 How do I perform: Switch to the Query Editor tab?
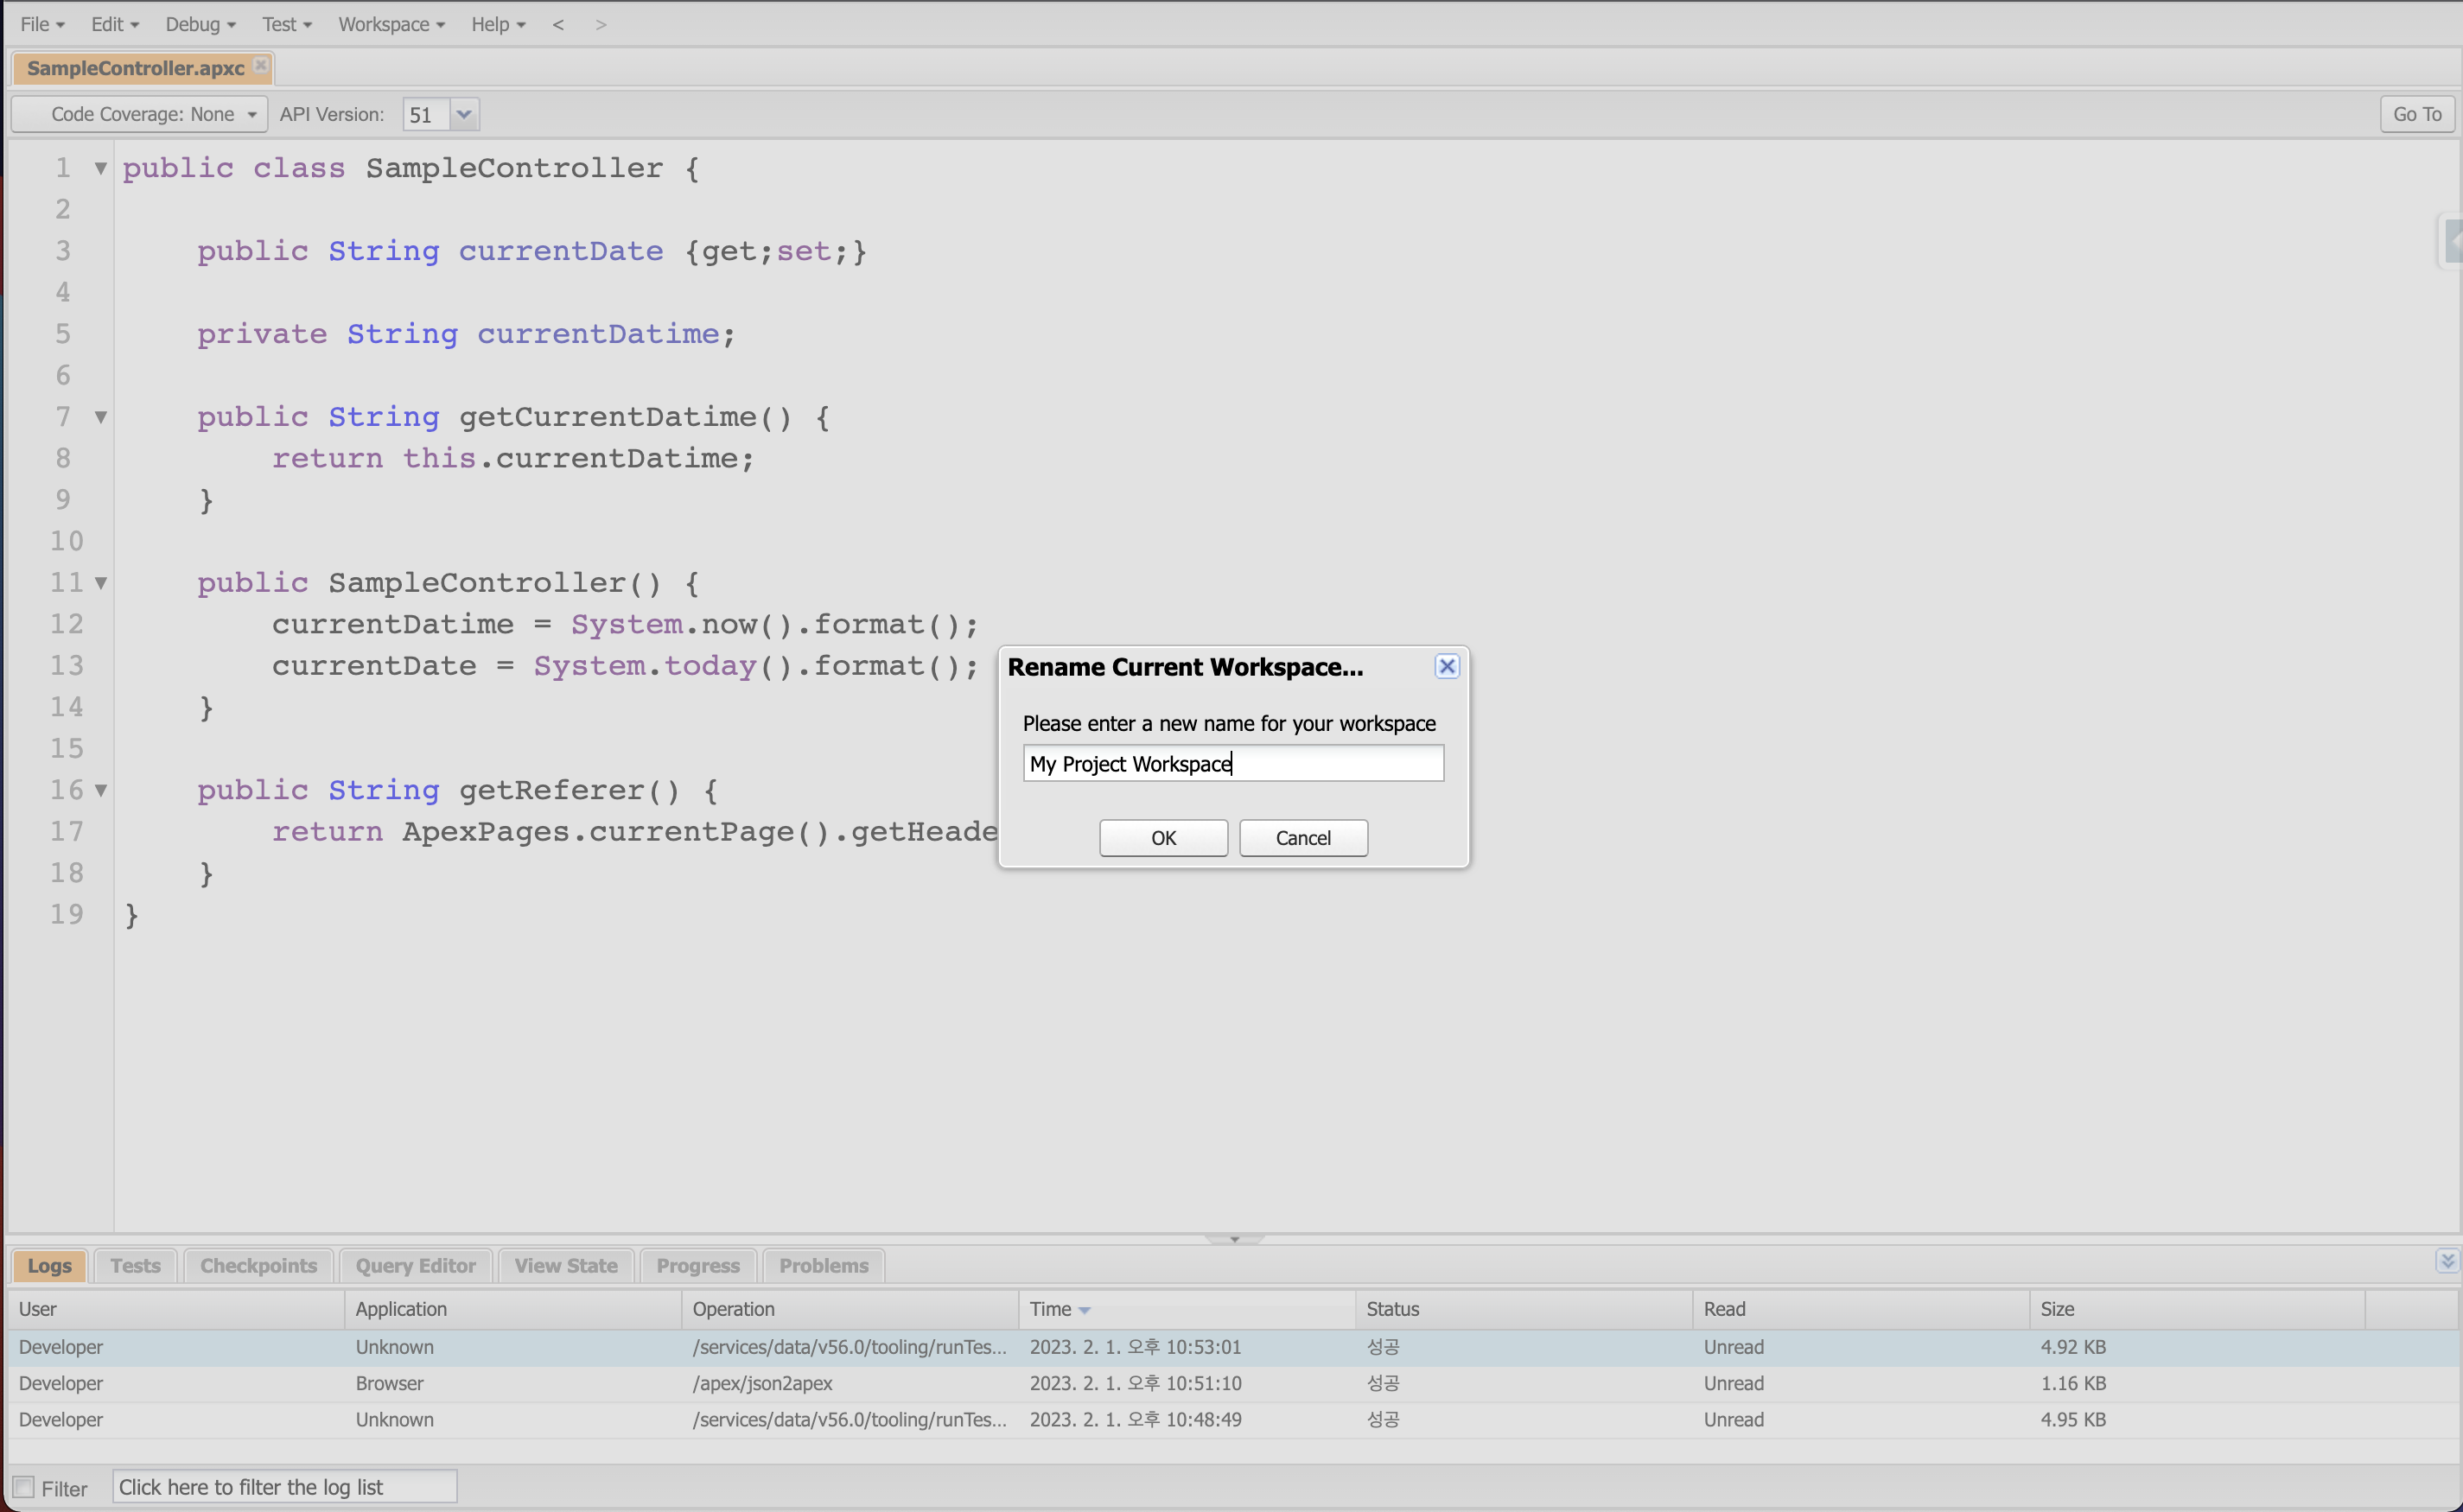pyautogui.click(x=415, y=1265)
